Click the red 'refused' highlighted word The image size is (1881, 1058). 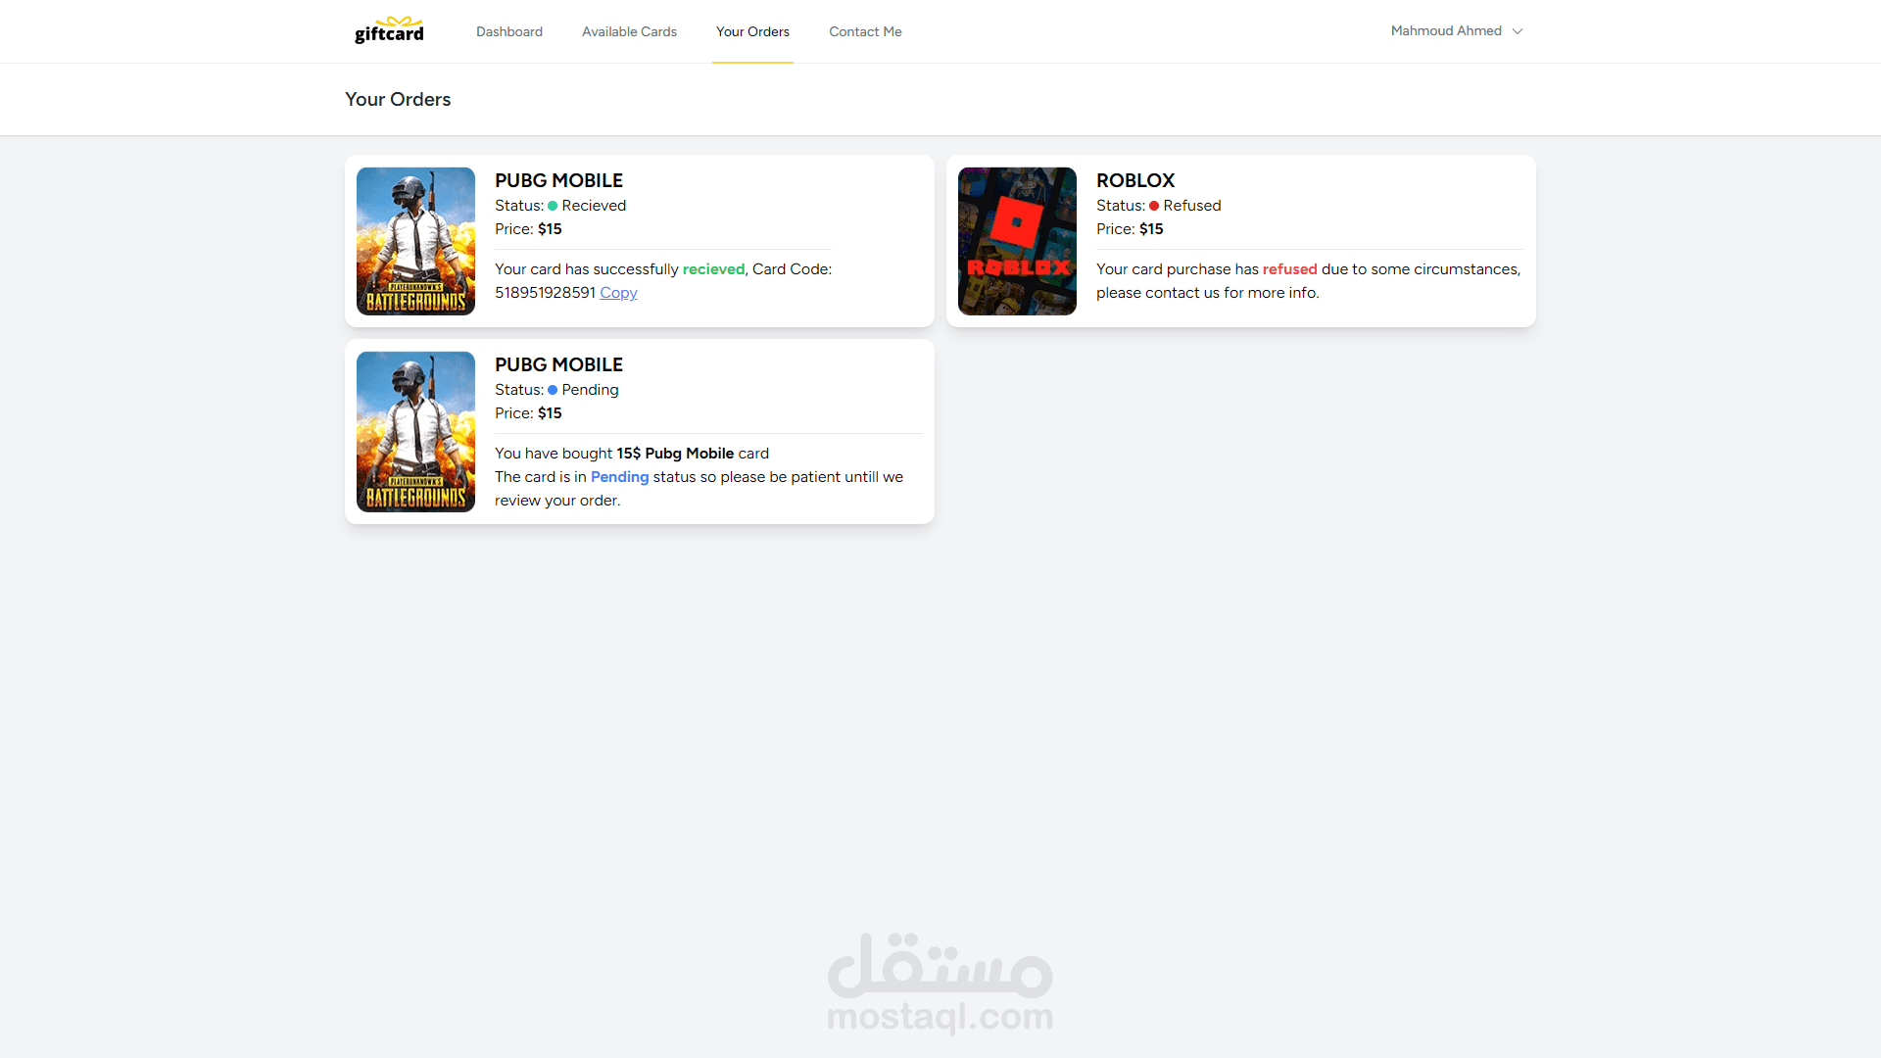coord(1289,269)
